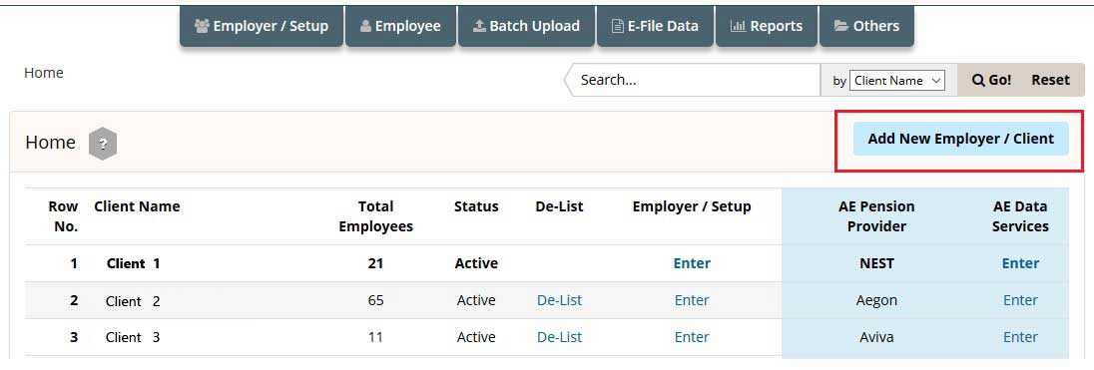1094x370 pixels.
Task: Click the Go! search button
Action: click(991, 80)
